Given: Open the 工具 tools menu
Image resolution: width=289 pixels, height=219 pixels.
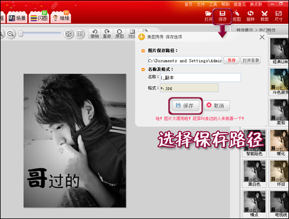Looking at the screenshot, I should tap(213, 4).
